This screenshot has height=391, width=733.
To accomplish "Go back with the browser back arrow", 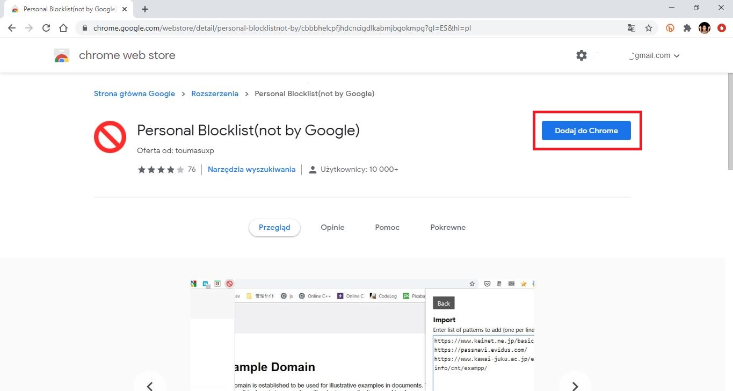I will [x=12, y=28].
